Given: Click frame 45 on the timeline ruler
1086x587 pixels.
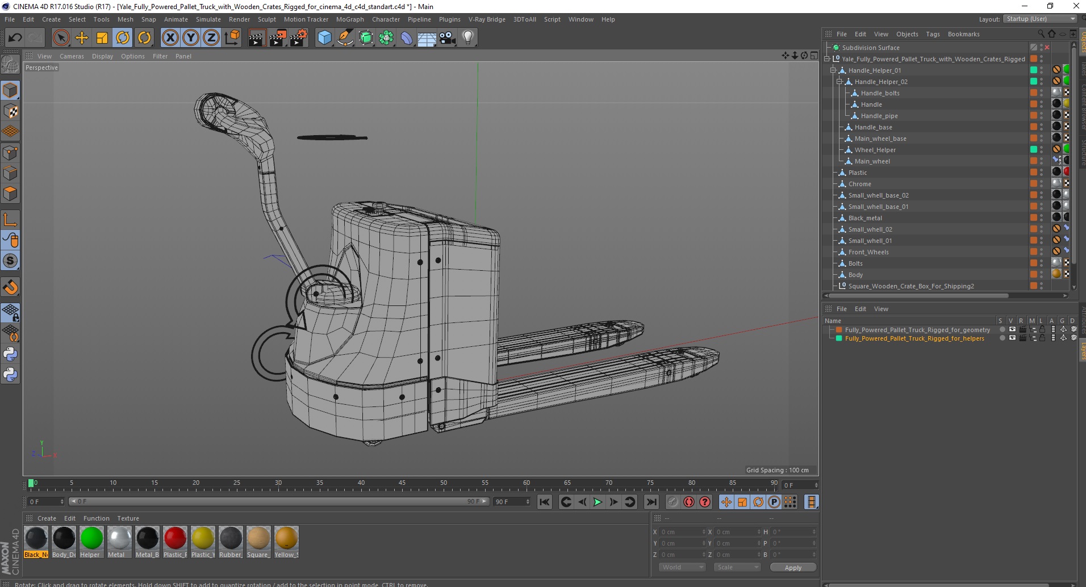Looking at the screenshot, I should click(402, 484).
